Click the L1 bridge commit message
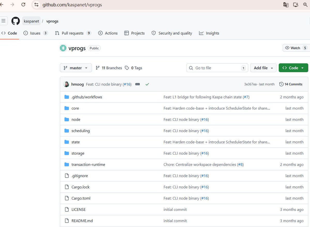Image resolution: width=310 pixels, height=227 pixels. (x=203, y=97)
